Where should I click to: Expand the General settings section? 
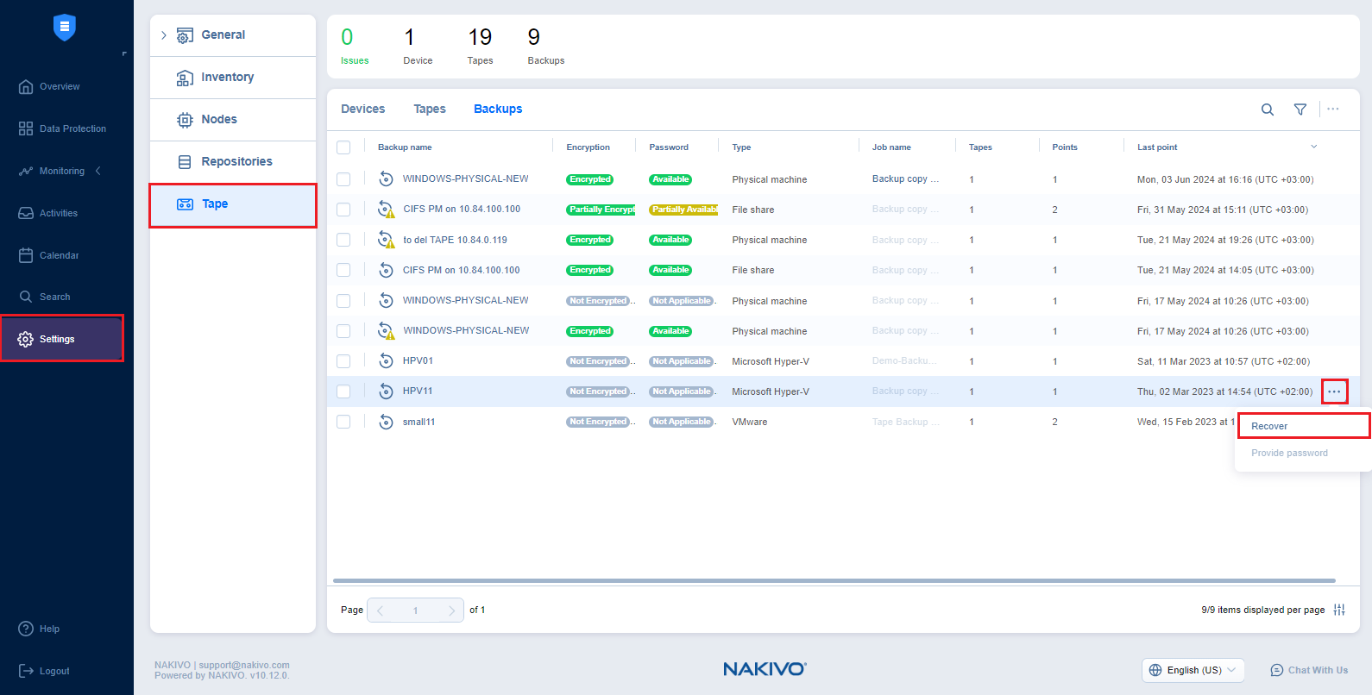click(x=164, y=35)
